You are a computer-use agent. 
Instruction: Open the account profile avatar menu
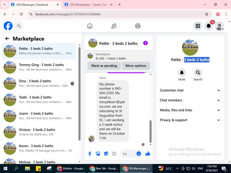pos(219,26)
